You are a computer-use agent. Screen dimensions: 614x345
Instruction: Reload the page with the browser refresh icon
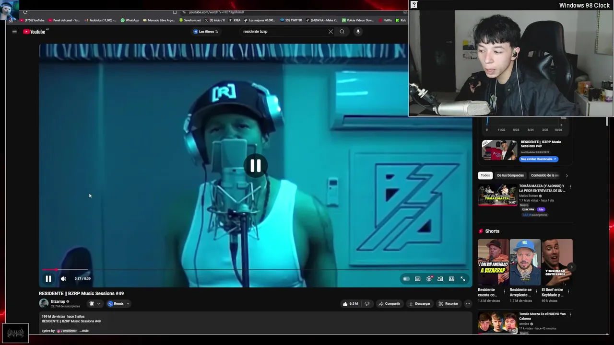pyautogui.click(x=25, y=12)
